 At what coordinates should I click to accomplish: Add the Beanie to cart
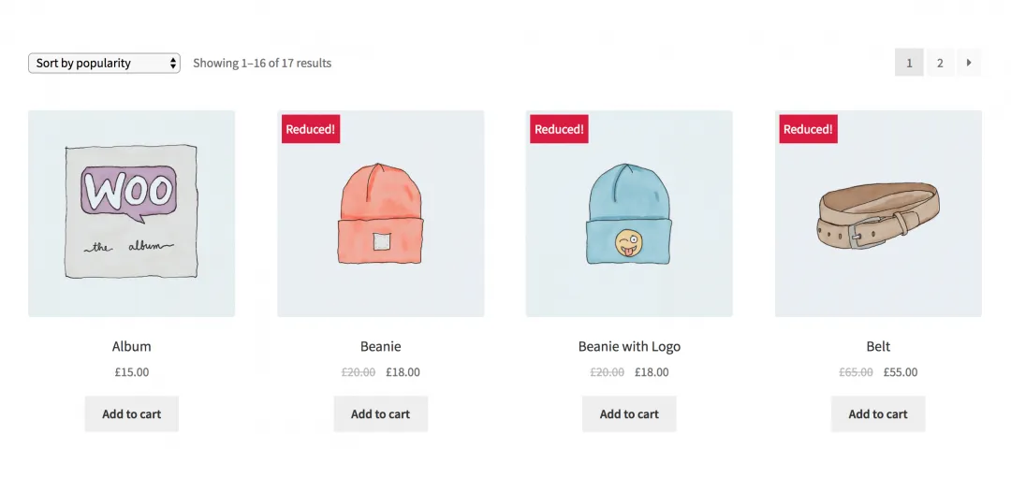point(380,413)
